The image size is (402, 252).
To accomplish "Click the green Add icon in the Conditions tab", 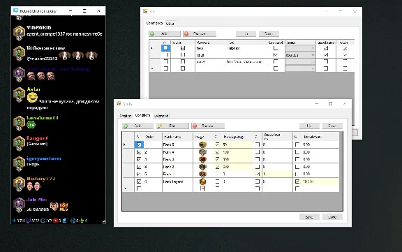I will pos(126,126).
